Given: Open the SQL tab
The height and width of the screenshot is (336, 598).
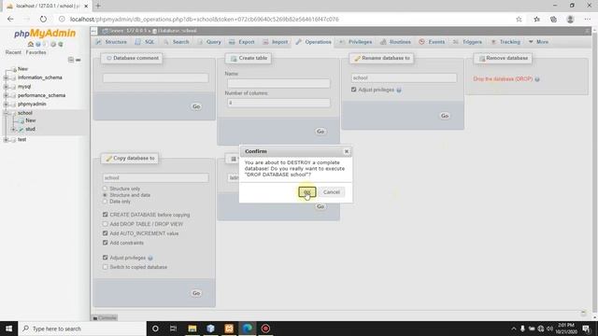Looking at the screenshot, I should 145,42.
